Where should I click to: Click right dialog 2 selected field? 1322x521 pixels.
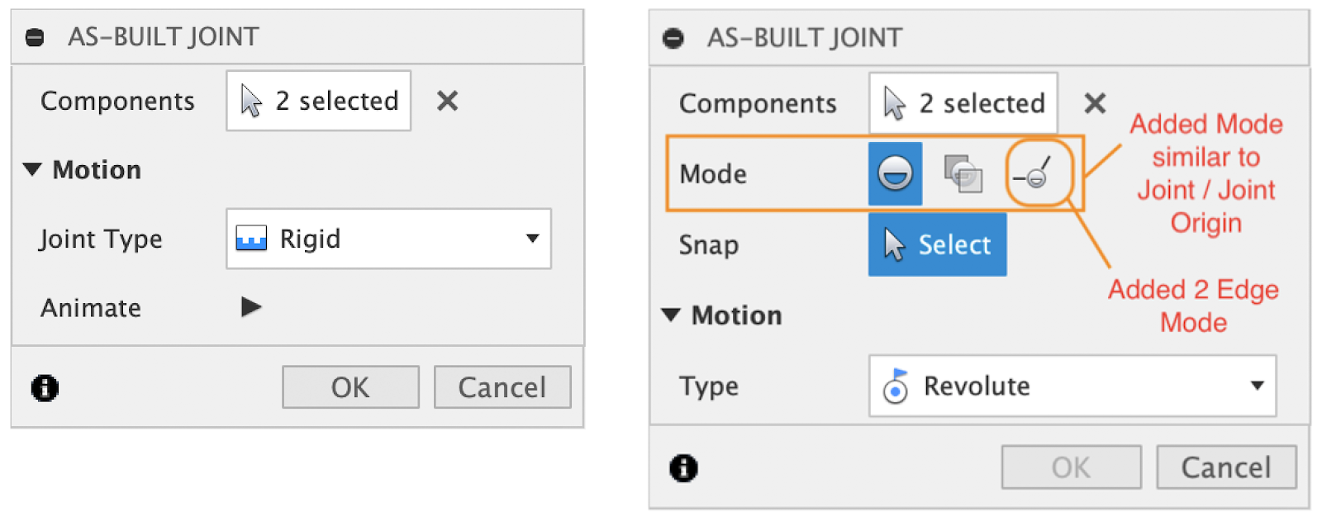[963, 103]
